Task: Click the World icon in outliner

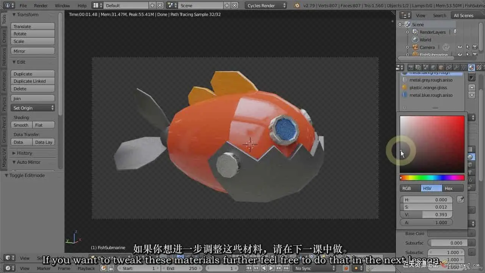Action: [415, 40]
